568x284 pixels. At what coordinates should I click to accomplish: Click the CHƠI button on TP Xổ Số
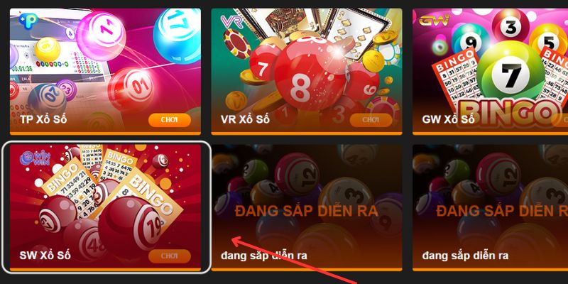(x=170, y=120)
